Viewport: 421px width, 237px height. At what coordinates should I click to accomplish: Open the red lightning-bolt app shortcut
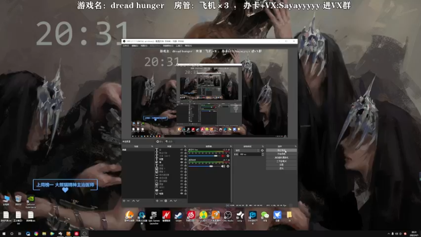166,216
